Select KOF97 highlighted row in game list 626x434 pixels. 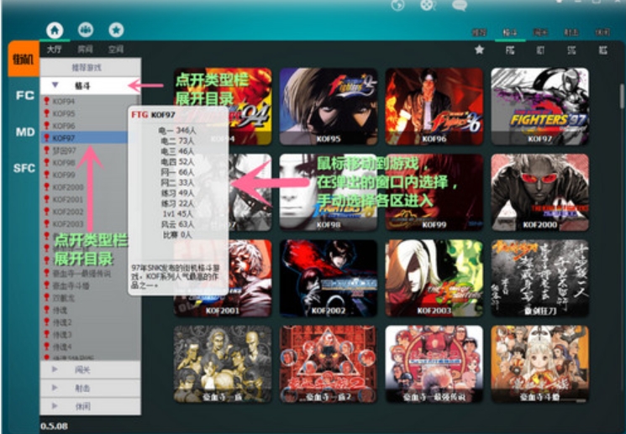(x=84, y=138)
